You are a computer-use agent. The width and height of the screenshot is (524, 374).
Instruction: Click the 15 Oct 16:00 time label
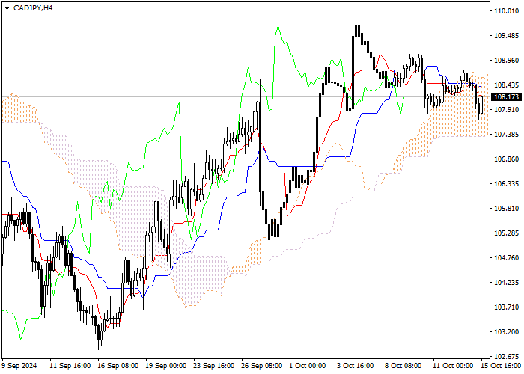pyautogui.click(x=501, y=366)
